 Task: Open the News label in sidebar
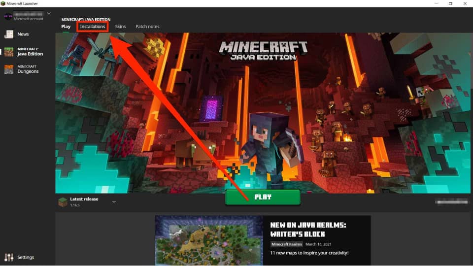click(23, 34)
